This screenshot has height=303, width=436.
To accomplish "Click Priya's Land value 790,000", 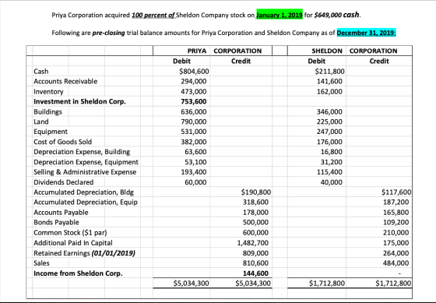I will pyautogui.click(x=194, y=122).
